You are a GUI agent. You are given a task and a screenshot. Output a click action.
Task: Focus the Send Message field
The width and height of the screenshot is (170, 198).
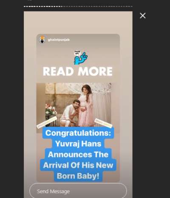(x=78, y=191)
